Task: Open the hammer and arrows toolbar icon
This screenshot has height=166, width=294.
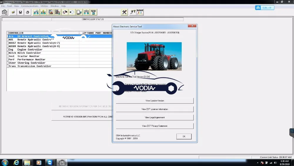Action: pyautogui.click(x=65, y=12)
